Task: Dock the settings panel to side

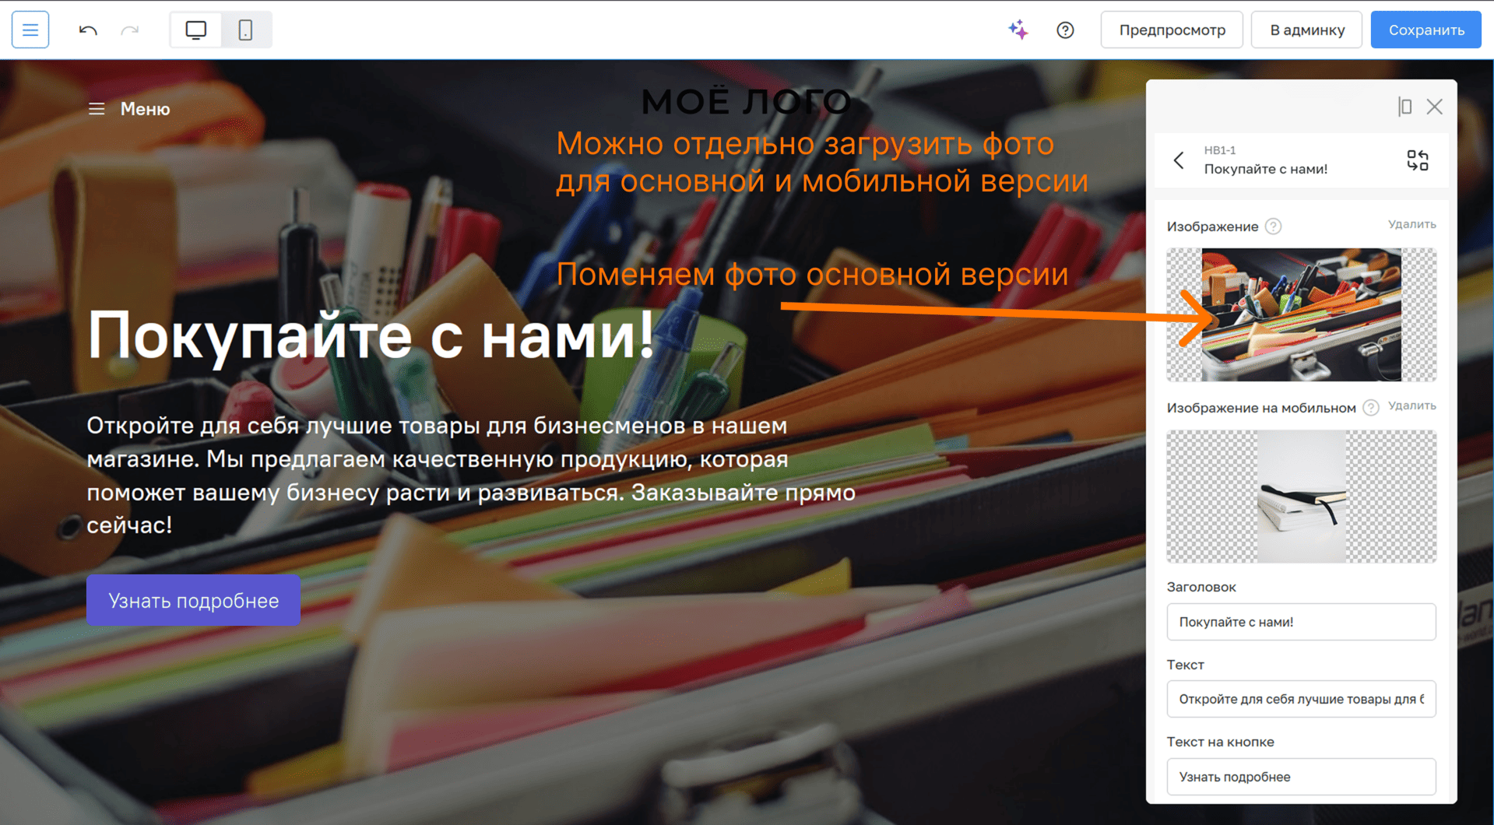Action: click(x=1404, y=107)
